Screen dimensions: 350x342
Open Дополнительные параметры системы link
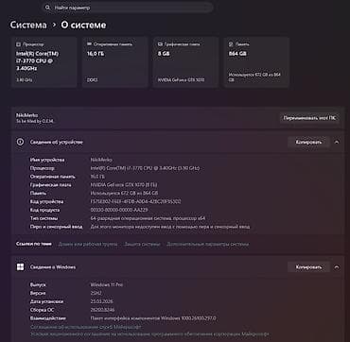click(207, 244)
